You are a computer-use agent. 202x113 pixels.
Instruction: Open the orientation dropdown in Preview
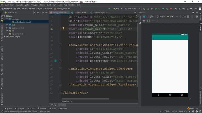coord(151,17)
